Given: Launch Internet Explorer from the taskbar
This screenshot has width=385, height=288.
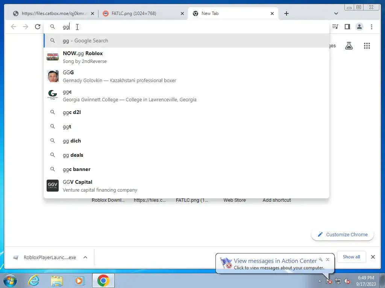Looking at the screenshot, I should pos(33,280).
